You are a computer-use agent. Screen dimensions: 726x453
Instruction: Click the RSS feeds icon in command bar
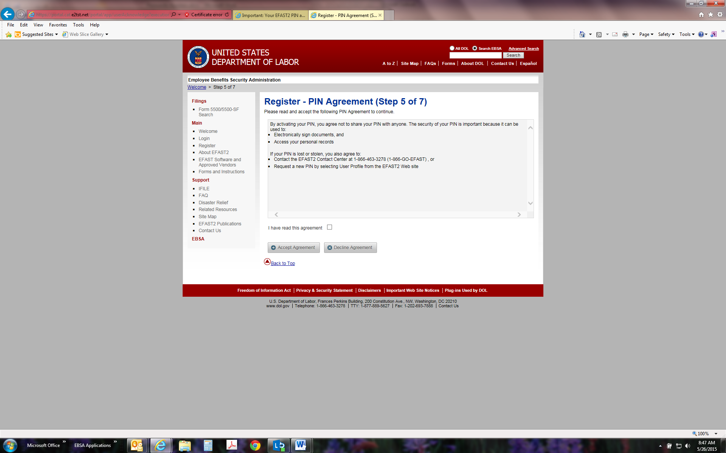(x=599, y=34)
